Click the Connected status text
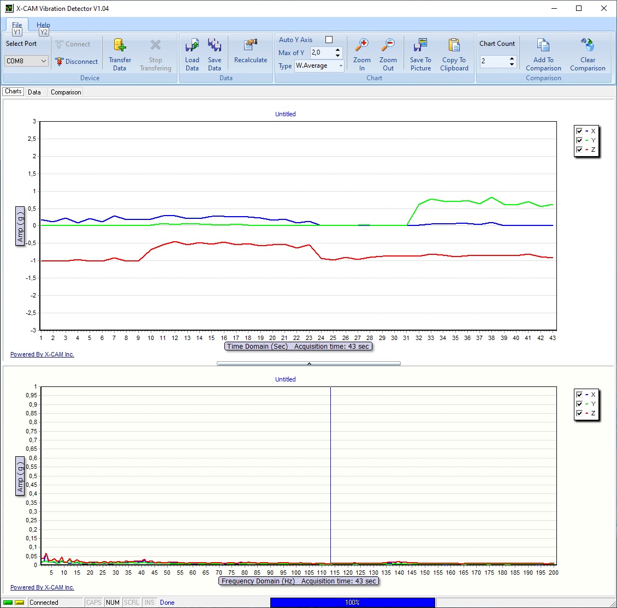 [44, 603]
